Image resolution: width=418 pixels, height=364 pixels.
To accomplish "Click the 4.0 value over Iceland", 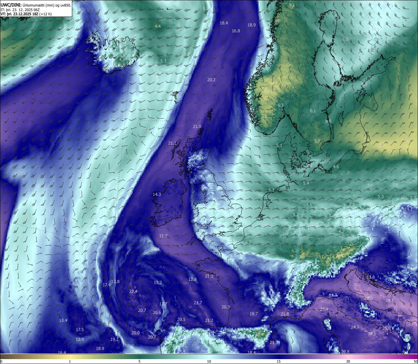I will click(x=122, y=59).
